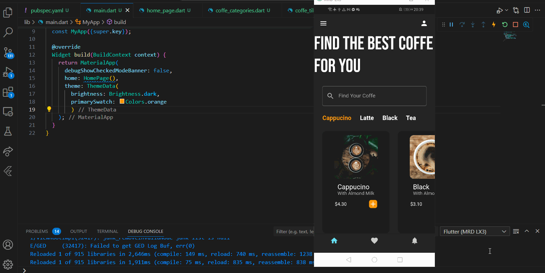
Task: Open the run options dropdown arrow
Action: click(x=507, y=11)
